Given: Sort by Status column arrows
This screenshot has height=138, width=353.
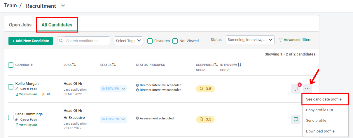Looking at the screenshot, I should pos(114,65).
